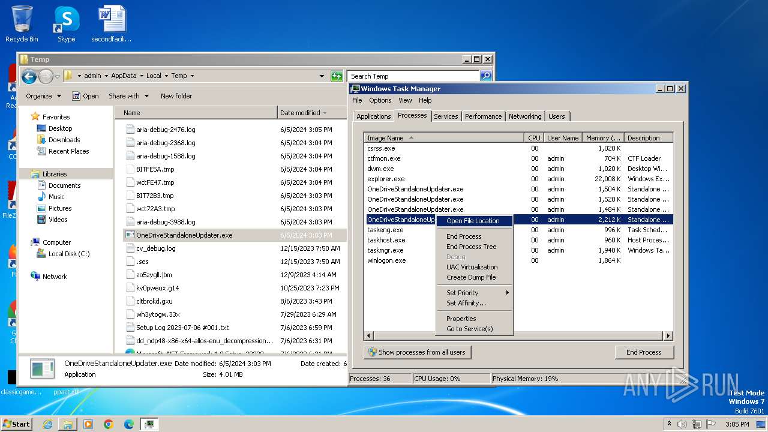Screen dimensions: 768x432
Task: Select the taskmgr.exe process row
Action: (x=519, y=250)
